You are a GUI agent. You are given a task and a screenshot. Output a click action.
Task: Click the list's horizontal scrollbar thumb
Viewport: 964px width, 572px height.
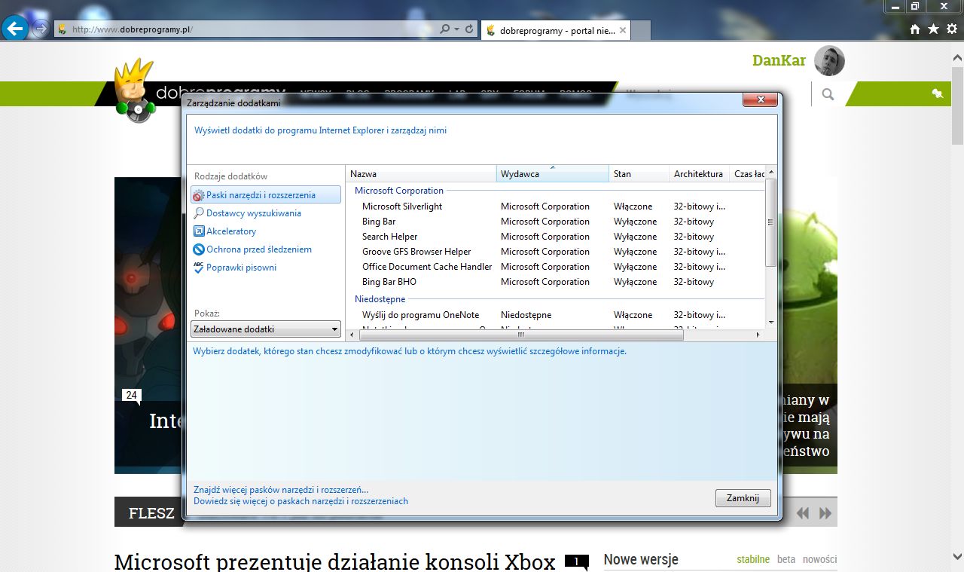pos(520,335)
